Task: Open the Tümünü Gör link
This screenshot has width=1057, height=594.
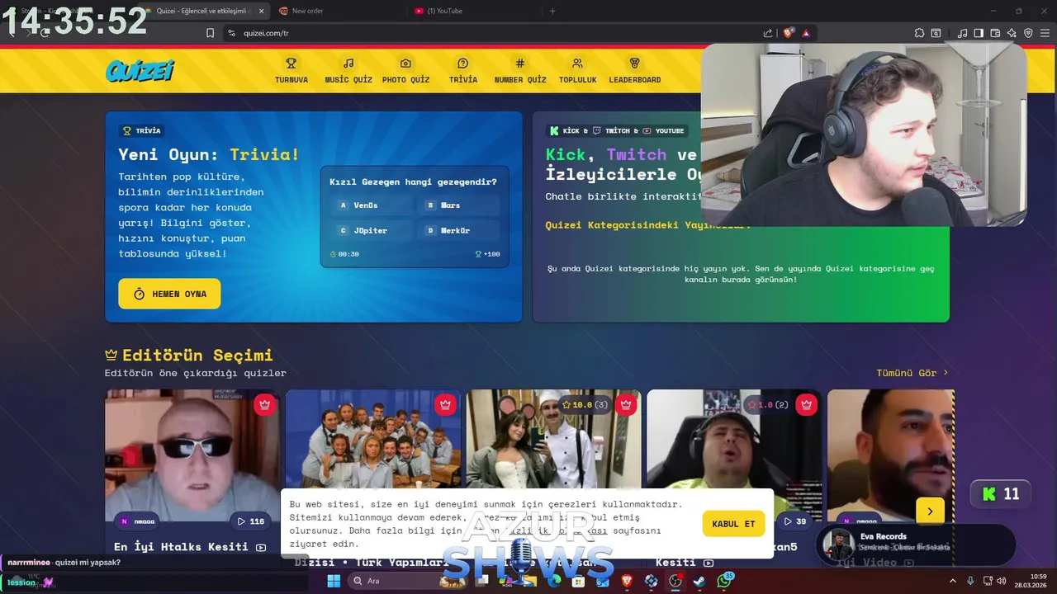Action: pos(912,373)
